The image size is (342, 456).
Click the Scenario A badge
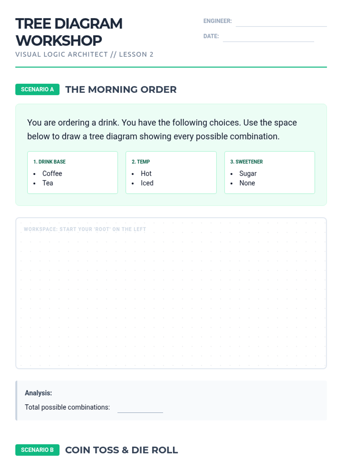coord(37,89)
